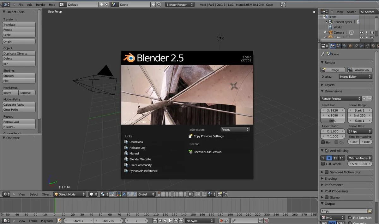The width and height of the screenshot is (379, 224).
Task: Click the OpenGL render camera icon in viewport header
Action: coord(220,194)
